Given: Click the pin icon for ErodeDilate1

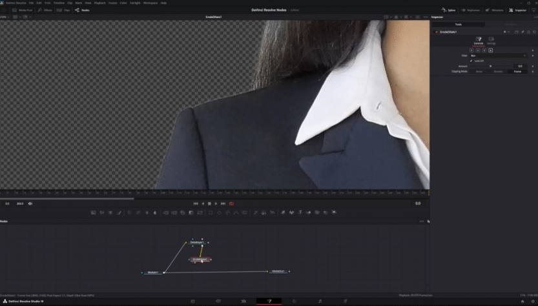Looking at the screenshot, I should click(522, 32).
